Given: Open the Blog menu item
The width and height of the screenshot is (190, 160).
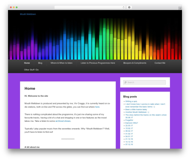Looking at the screenshot, I should pyautogui.click(x=40, y=63).
